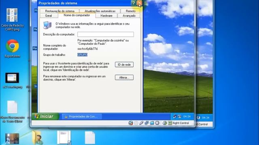This screenshot has width=259, height=145.
Task: Click the hard disk activity icon in VirtualBox status bar
Action: [x=131, y=123]
